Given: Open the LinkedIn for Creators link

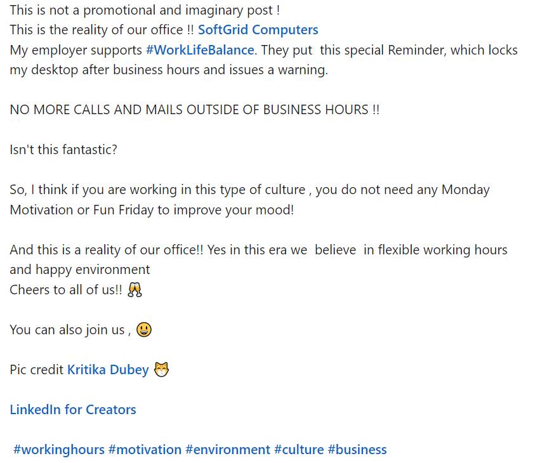Looking at the screenshot, I should [73, 410].
